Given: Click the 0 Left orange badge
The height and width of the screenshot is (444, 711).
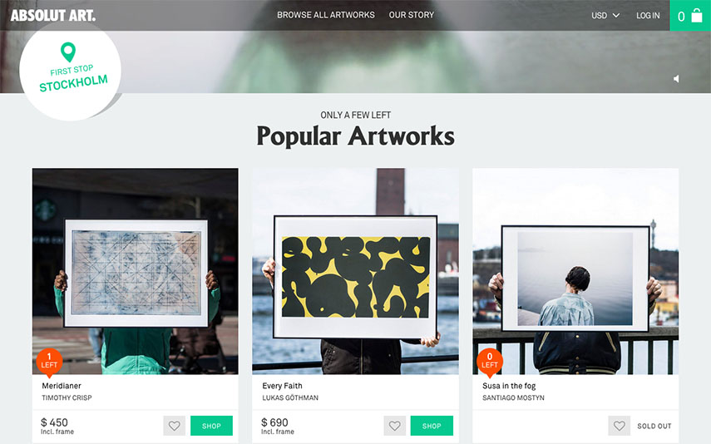Looking at the screenshot, I should coord(489,363).
